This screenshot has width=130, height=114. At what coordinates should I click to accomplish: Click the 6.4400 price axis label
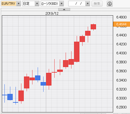122,35
